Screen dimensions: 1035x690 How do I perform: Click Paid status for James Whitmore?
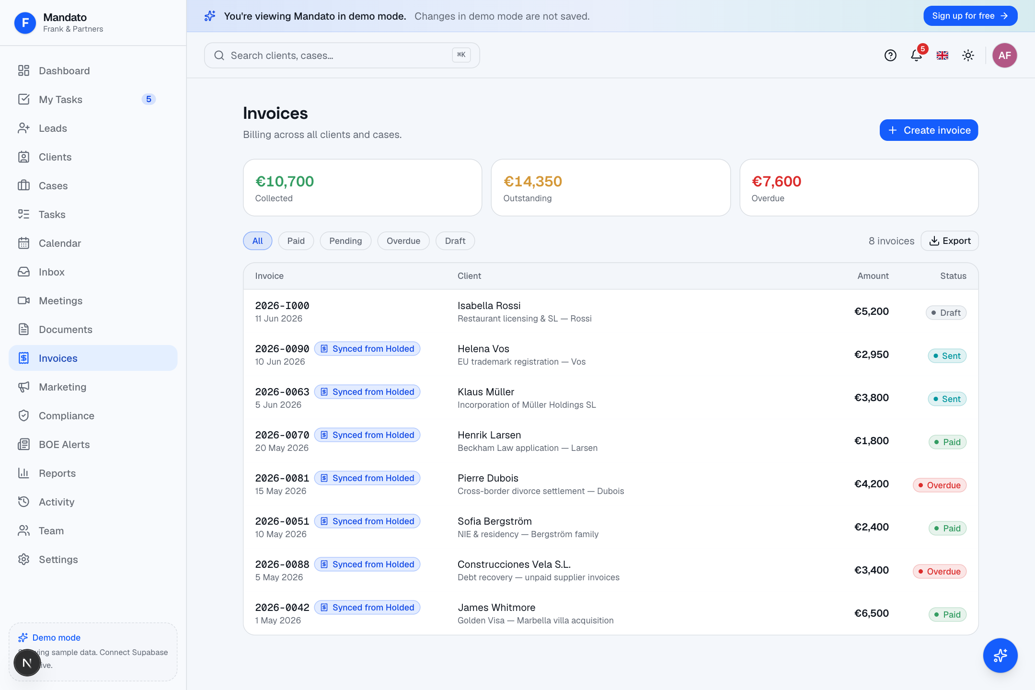(x=947, y=615)
